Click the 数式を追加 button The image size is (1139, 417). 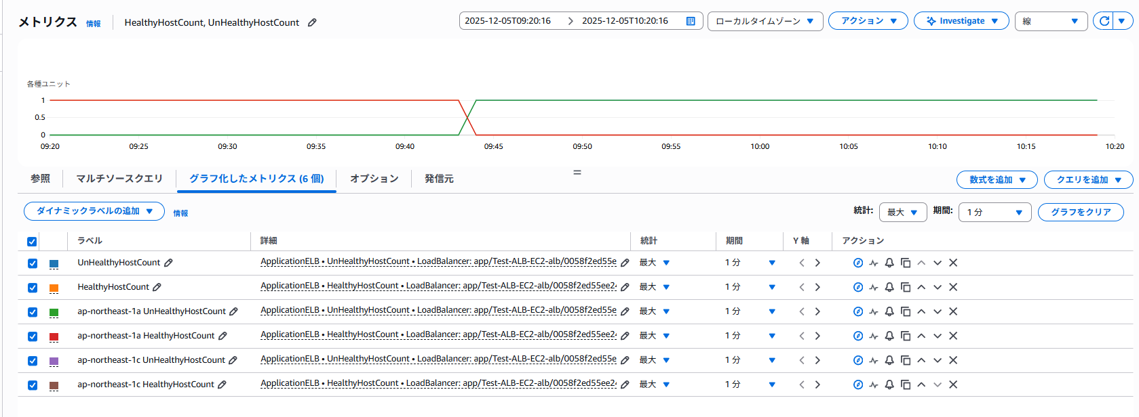click(997, 179)
